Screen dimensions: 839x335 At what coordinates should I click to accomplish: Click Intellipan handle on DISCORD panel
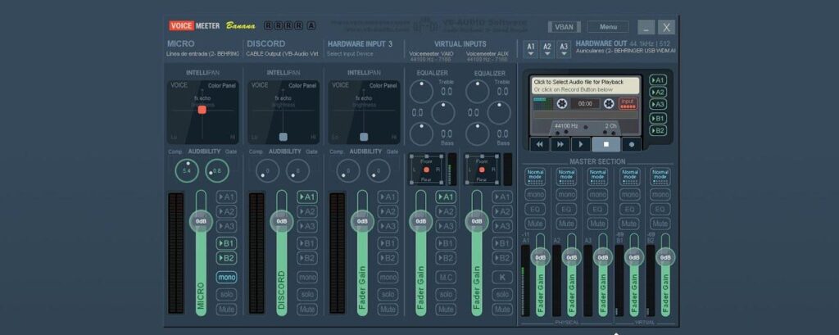point(283,137)
